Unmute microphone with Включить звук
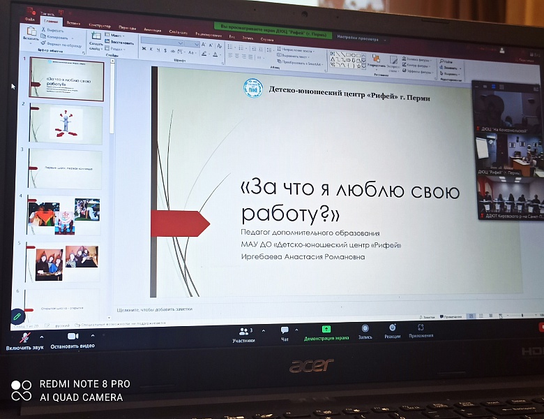Screen dimensions: 544x419 (x=24, y=341)
